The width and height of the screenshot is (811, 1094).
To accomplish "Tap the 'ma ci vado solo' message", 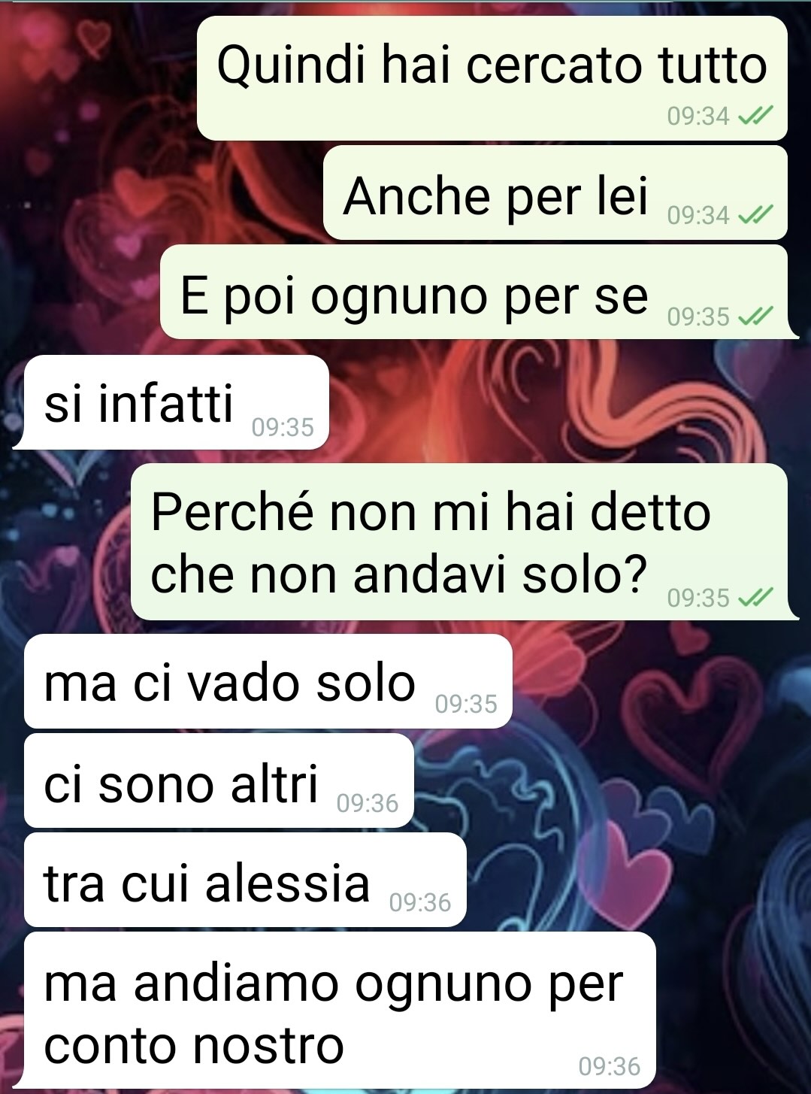I will (x=268, y=681).
